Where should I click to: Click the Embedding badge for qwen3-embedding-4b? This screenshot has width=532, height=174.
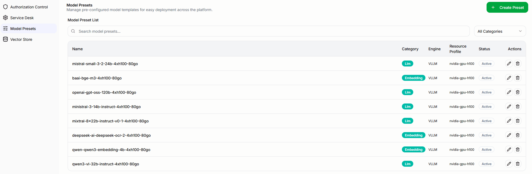[414, 150]
